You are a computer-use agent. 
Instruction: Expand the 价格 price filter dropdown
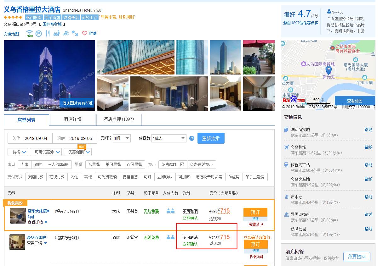18,152
